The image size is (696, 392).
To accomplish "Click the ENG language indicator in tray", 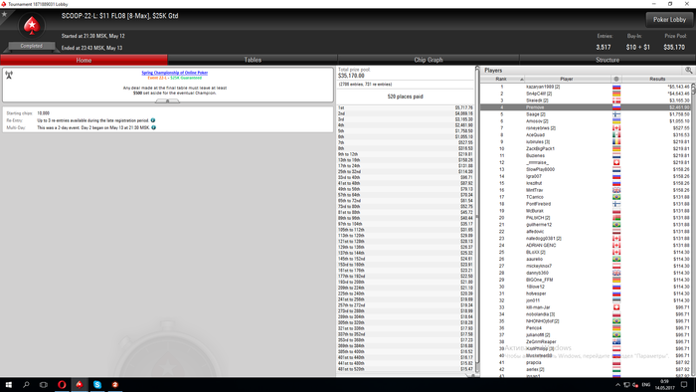I will [x=646, y=385].
